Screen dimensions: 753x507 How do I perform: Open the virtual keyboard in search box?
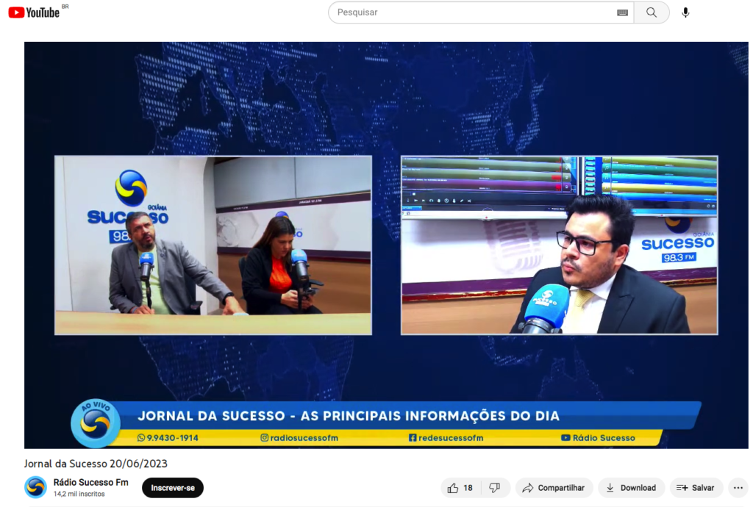coord(622,12)
